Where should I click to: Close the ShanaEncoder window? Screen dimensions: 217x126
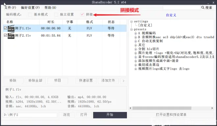click(213, 3)
